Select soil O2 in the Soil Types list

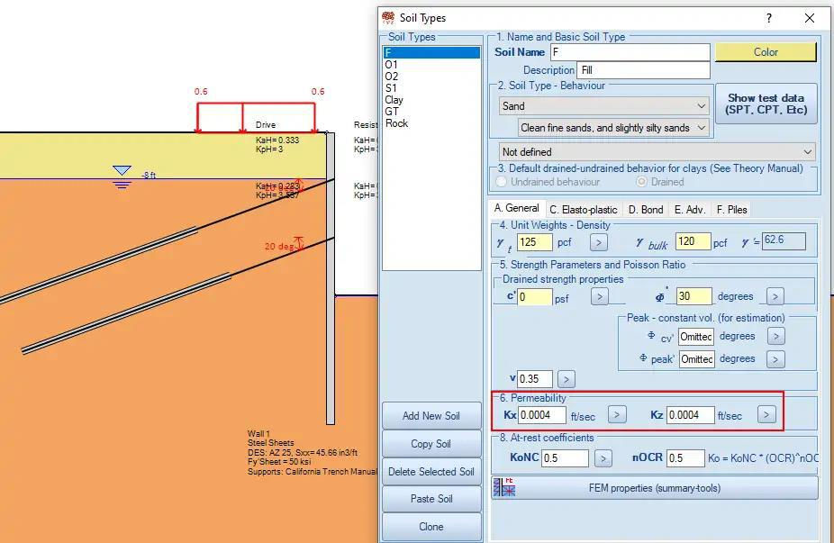pyautogui.click(x=431, y=76)
